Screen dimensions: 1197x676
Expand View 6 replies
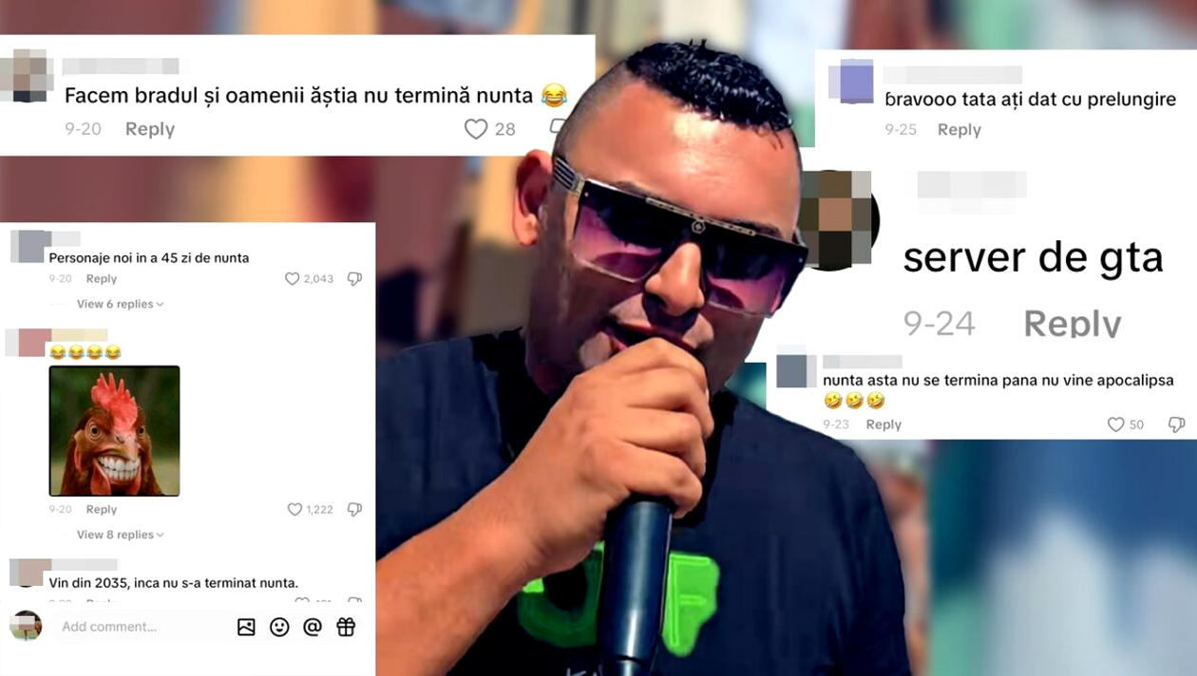121,304
